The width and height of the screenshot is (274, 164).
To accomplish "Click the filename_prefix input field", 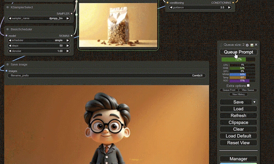I will point(106,76).
